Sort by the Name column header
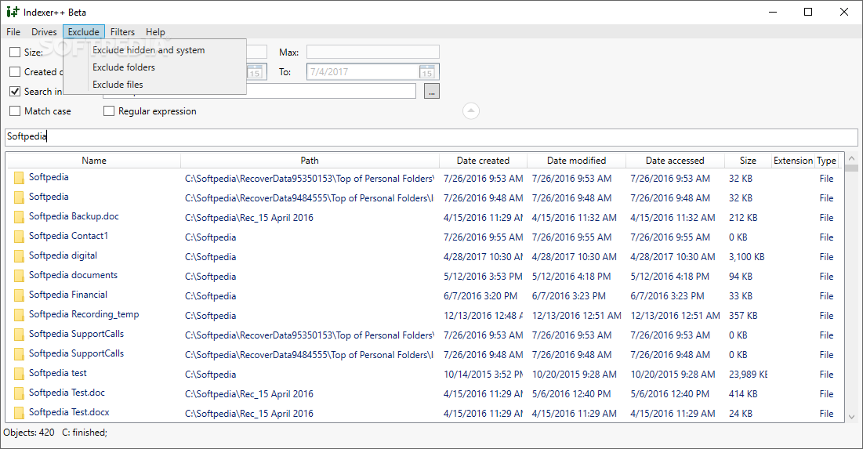Screen dimensions: 863x449 pos(93,161)
